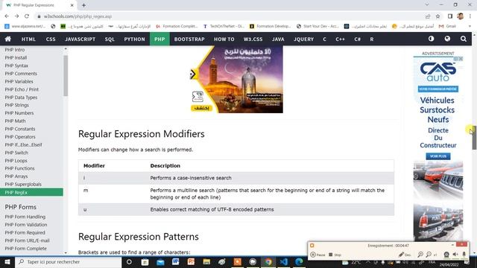Open the PHP Intro sidebar link

click(x=15, y=50)
